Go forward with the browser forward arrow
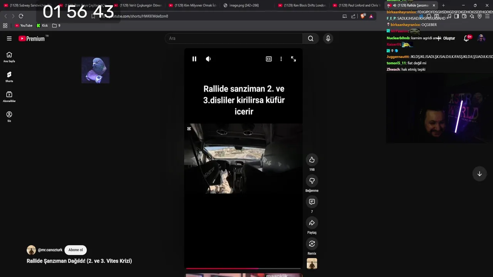 (13, 16)
